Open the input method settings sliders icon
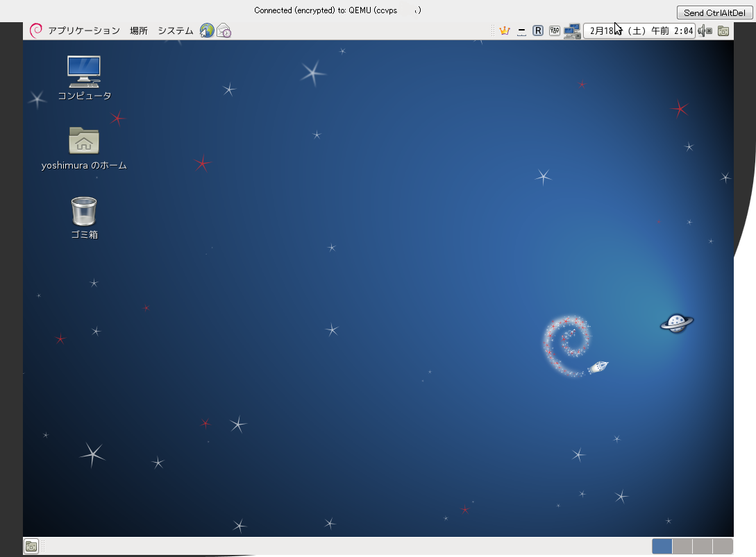The width and height of the screenshot is (756, 557). (x=555, y=31)
